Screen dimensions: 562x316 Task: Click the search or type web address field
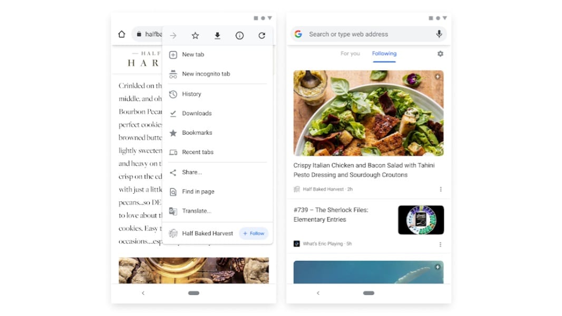369,34
